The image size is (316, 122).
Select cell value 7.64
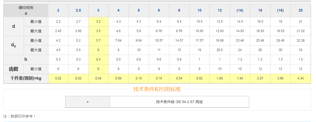[x=119, y=40]
